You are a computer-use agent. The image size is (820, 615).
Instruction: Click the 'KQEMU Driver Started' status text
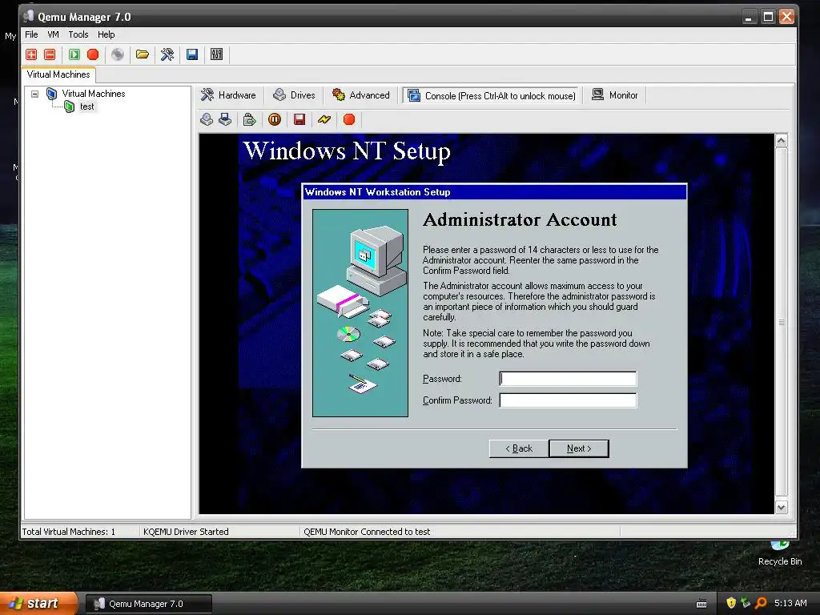186,532
